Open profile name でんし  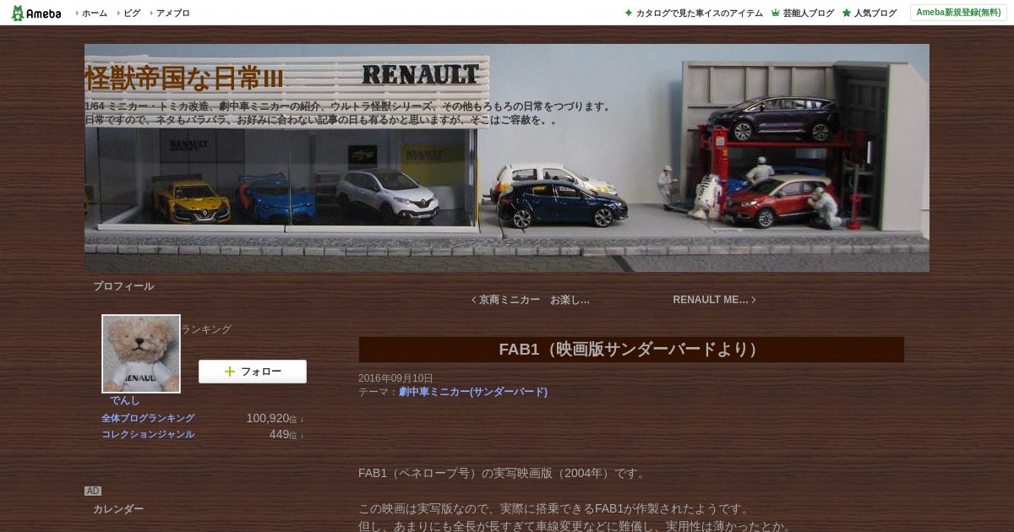click(125, 400)
